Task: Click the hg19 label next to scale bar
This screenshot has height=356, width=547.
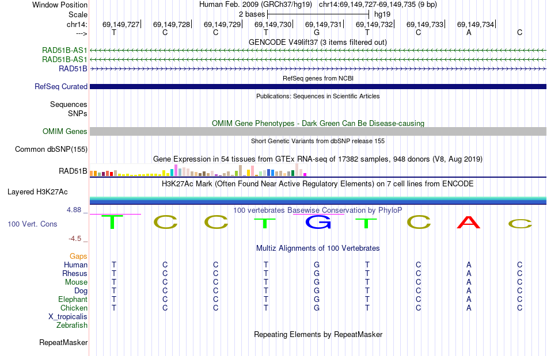Action: pos(382,14)
